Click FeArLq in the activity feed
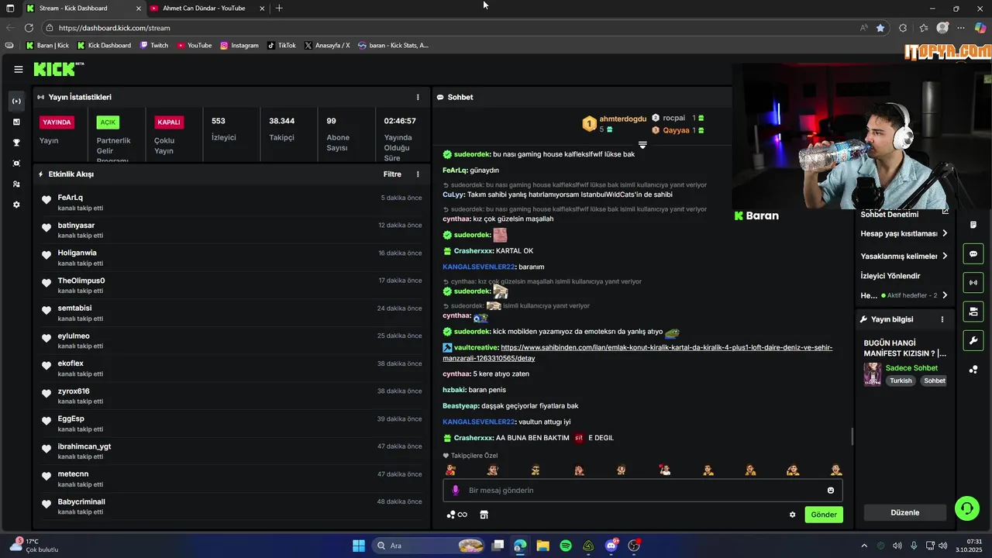The width and height of the screenshot is (992, 558). (70, 198)
